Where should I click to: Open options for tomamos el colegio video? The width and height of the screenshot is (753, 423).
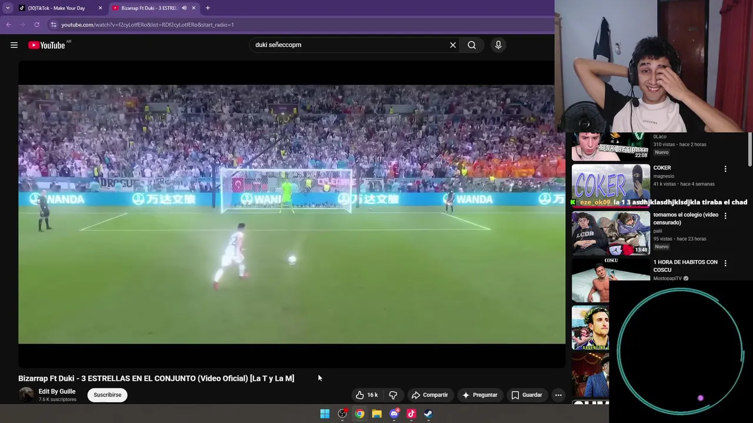coord(725,216)
